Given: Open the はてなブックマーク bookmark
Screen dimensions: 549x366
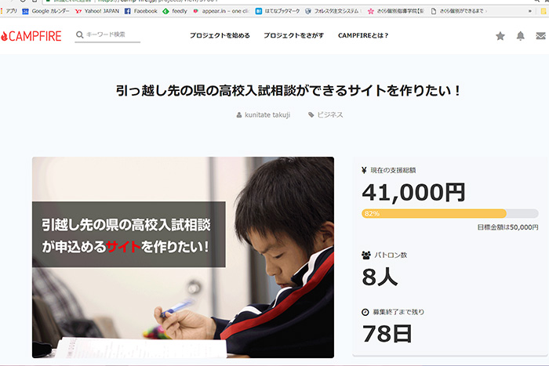Looking at the screenshot, I should pos(273,11).
